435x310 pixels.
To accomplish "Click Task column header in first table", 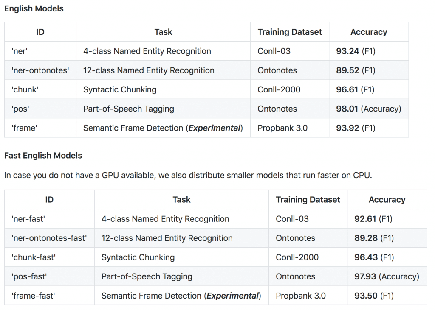I will pyautogui.click(x=164, y=32).
